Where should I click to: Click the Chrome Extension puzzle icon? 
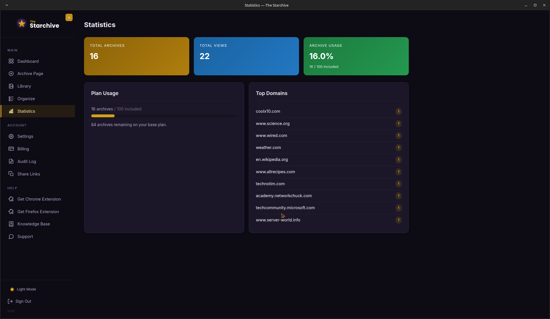pos(11,199)
